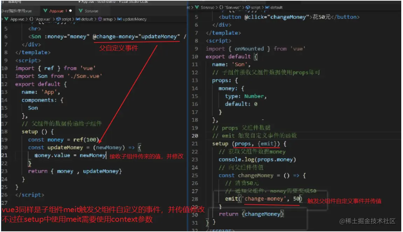Click the <hr> tag in App.vue
The width and height of the screenshot is (403, 232).
pos(34,29)
